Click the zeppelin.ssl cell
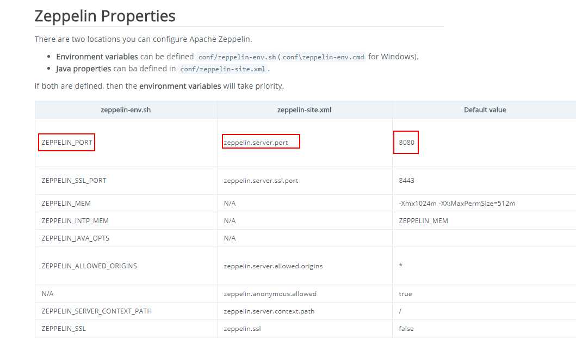Viewport: 576px width, 338px height. [242, 328]
